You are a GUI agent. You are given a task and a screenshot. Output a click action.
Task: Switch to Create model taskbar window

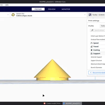(x=53, y=103)
